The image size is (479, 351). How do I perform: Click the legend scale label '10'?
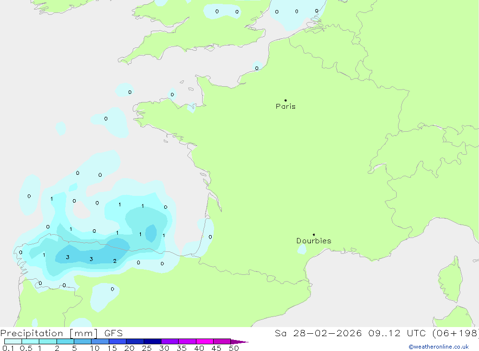(x=95, y=348)
